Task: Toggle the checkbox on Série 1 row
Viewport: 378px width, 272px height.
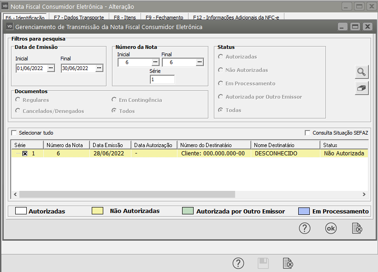Action: coord(25,154)
